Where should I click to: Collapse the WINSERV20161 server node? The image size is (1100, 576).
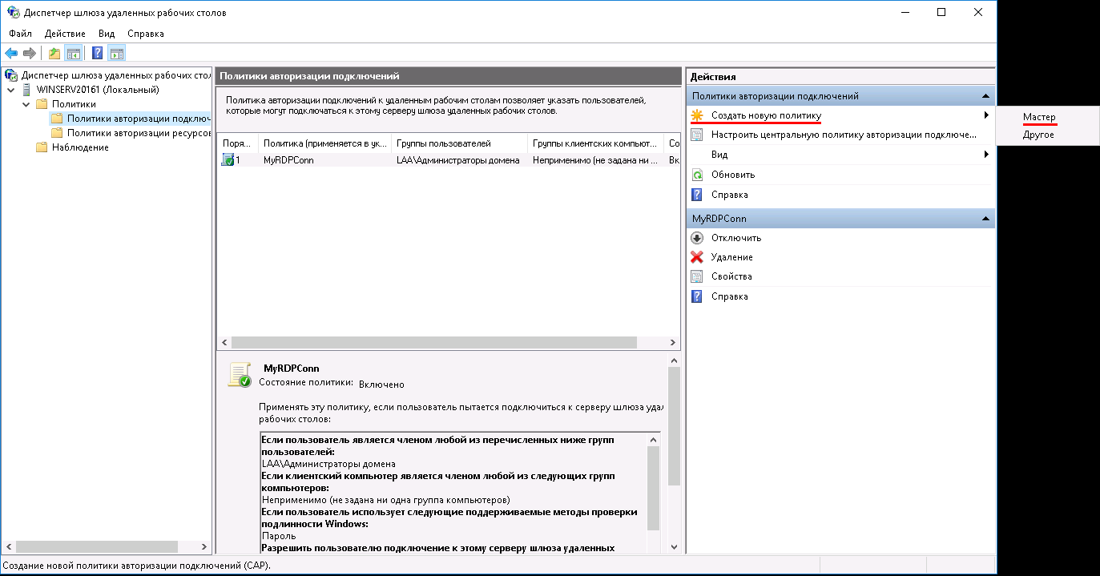(x=10, y=90)
